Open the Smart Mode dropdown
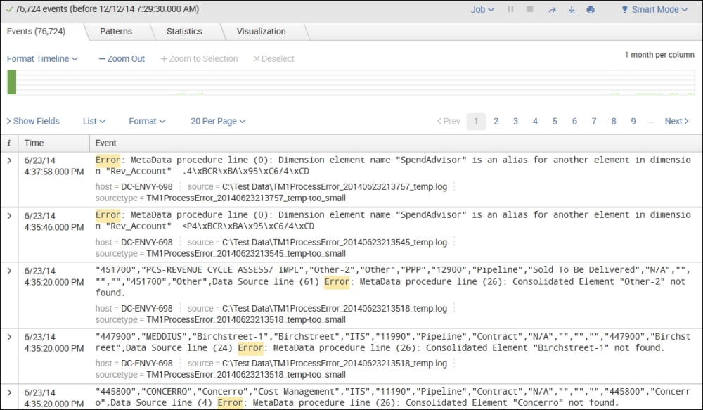703x410 pixels. click(x=654, y=10)
